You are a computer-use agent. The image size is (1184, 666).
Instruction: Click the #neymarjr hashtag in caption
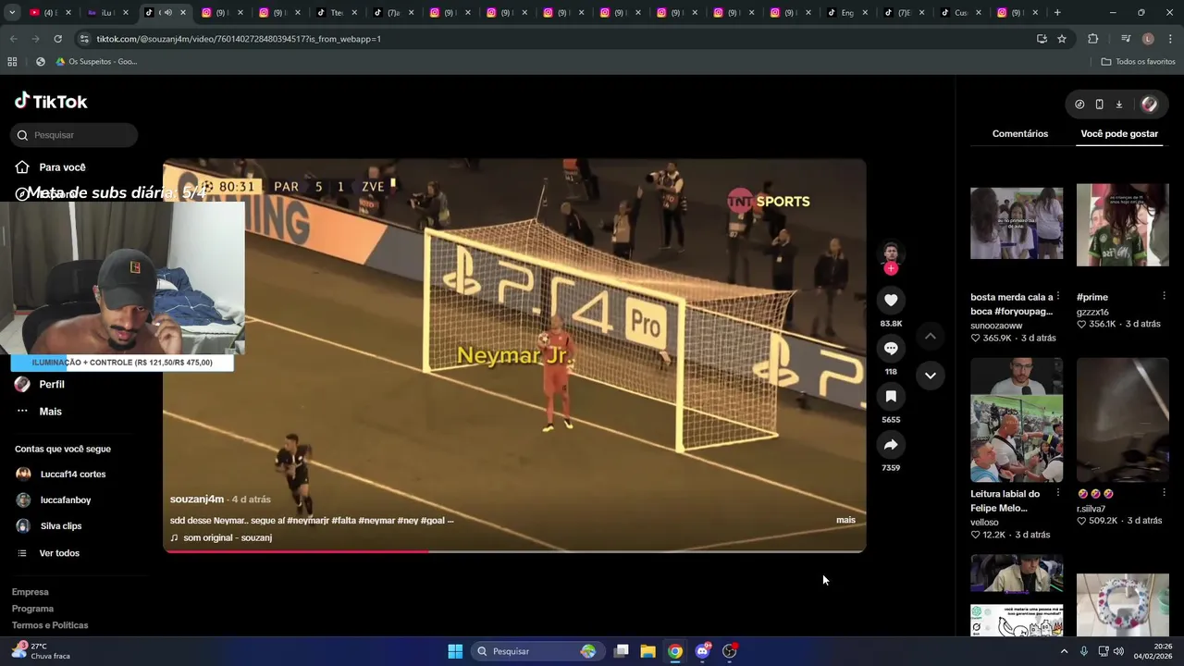click(x=307, y=521)
